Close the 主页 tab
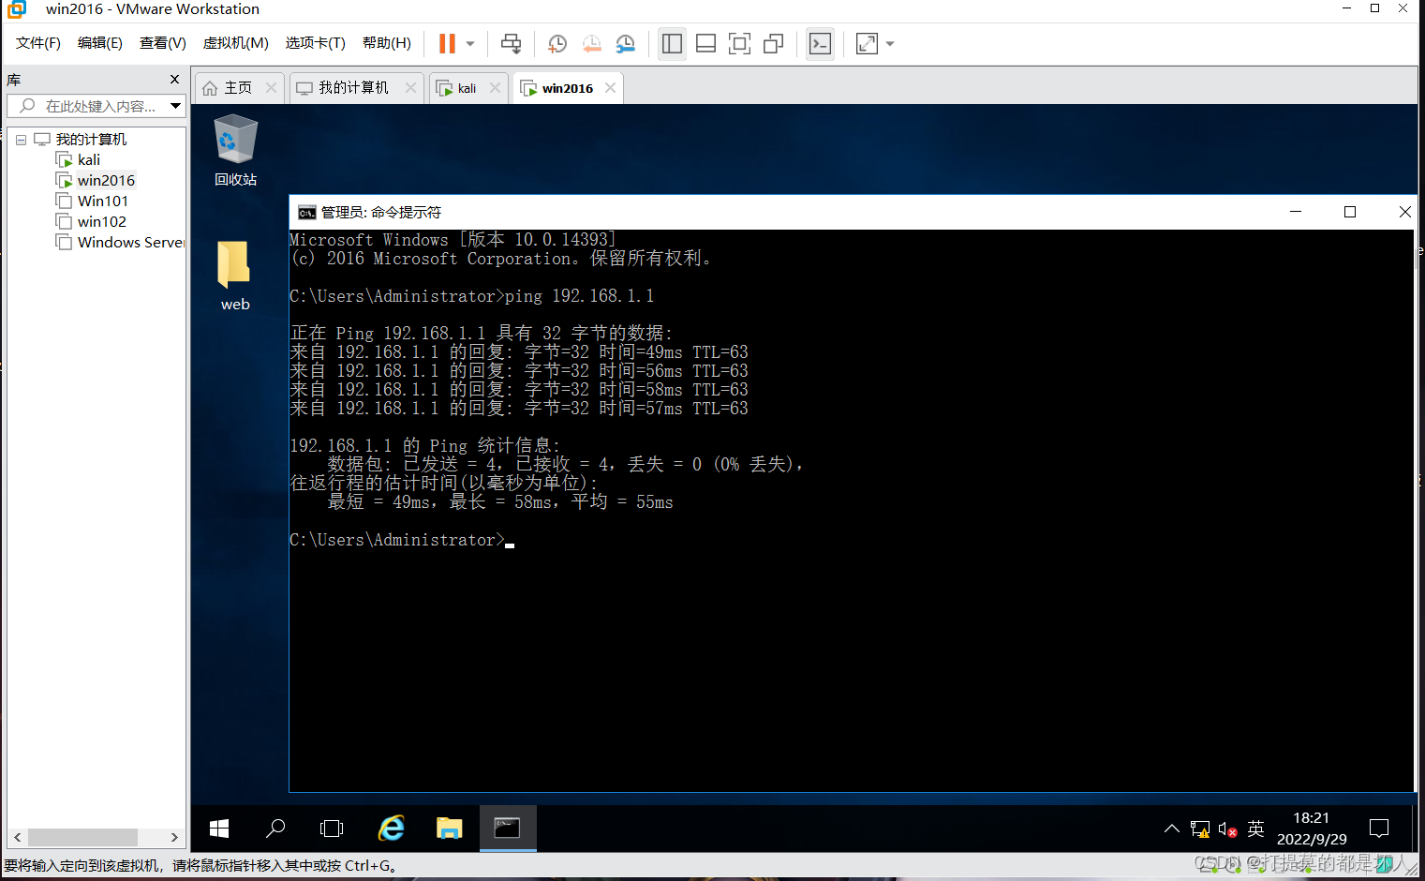Image resolution: width=1425 pixels, height=881 pixels. tap(272, 87)
